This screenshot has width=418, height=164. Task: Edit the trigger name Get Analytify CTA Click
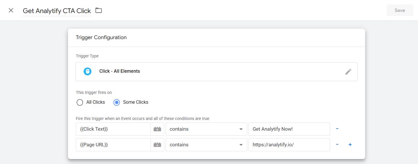click(57, 11)
